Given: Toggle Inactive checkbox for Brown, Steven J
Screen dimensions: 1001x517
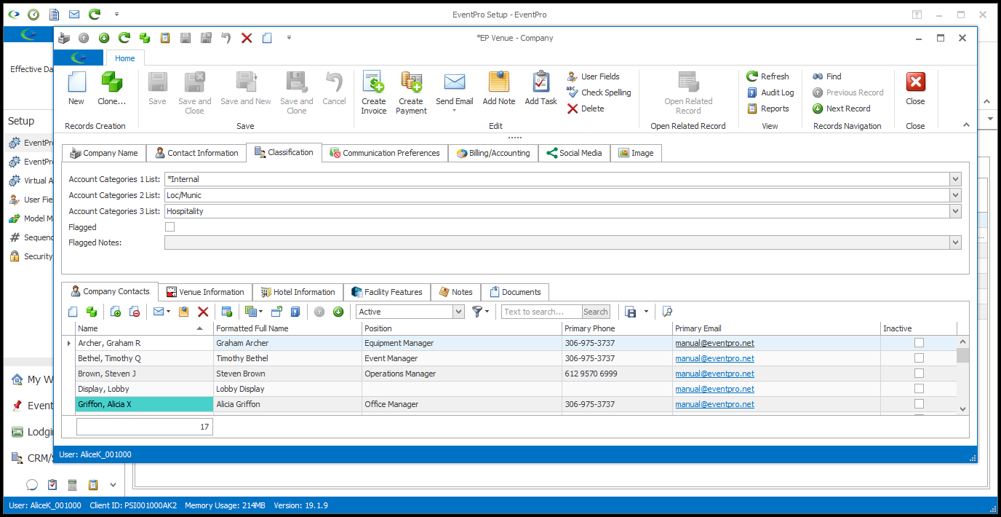Looking at the screenshot, I should tap(919, 374).
